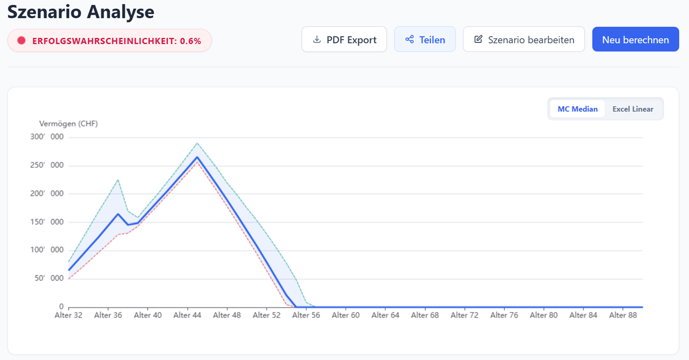Click the PDF Export button
689x360 pixels.
344,40
